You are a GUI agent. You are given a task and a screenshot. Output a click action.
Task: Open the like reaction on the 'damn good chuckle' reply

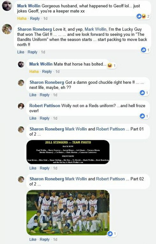click(144, 93)
